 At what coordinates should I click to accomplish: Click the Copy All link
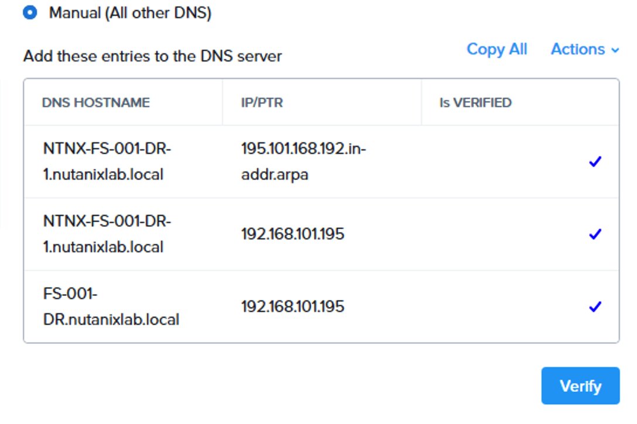tap(496, 49)
